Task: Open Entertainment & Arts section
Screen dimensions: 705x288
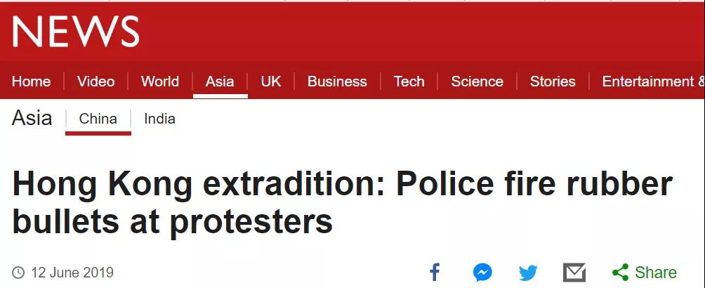Action: coord(653,81)
